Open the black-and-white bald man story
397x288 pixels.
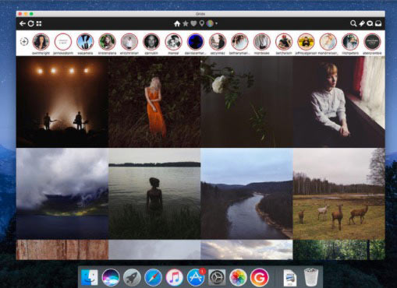click(151, 41)
